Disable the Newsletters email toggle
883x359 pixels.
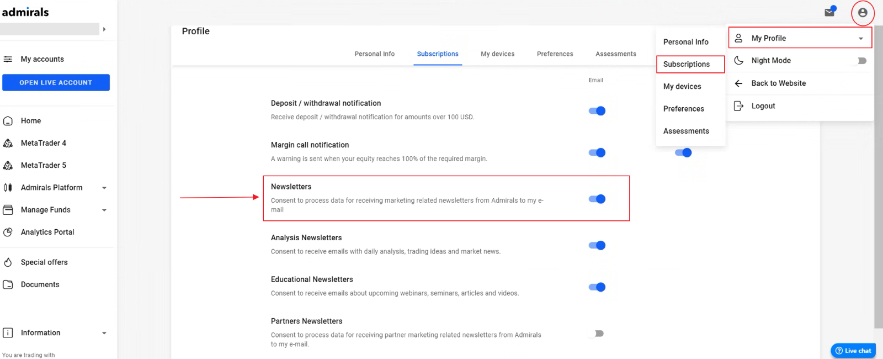pyautogui.click(x=597, y=199)
